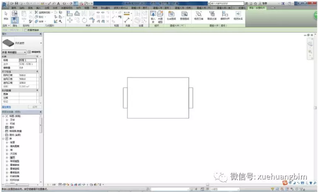Click the 生成图纸 icon
This screenshot has height=193, width=319.
tap(171, 14)
